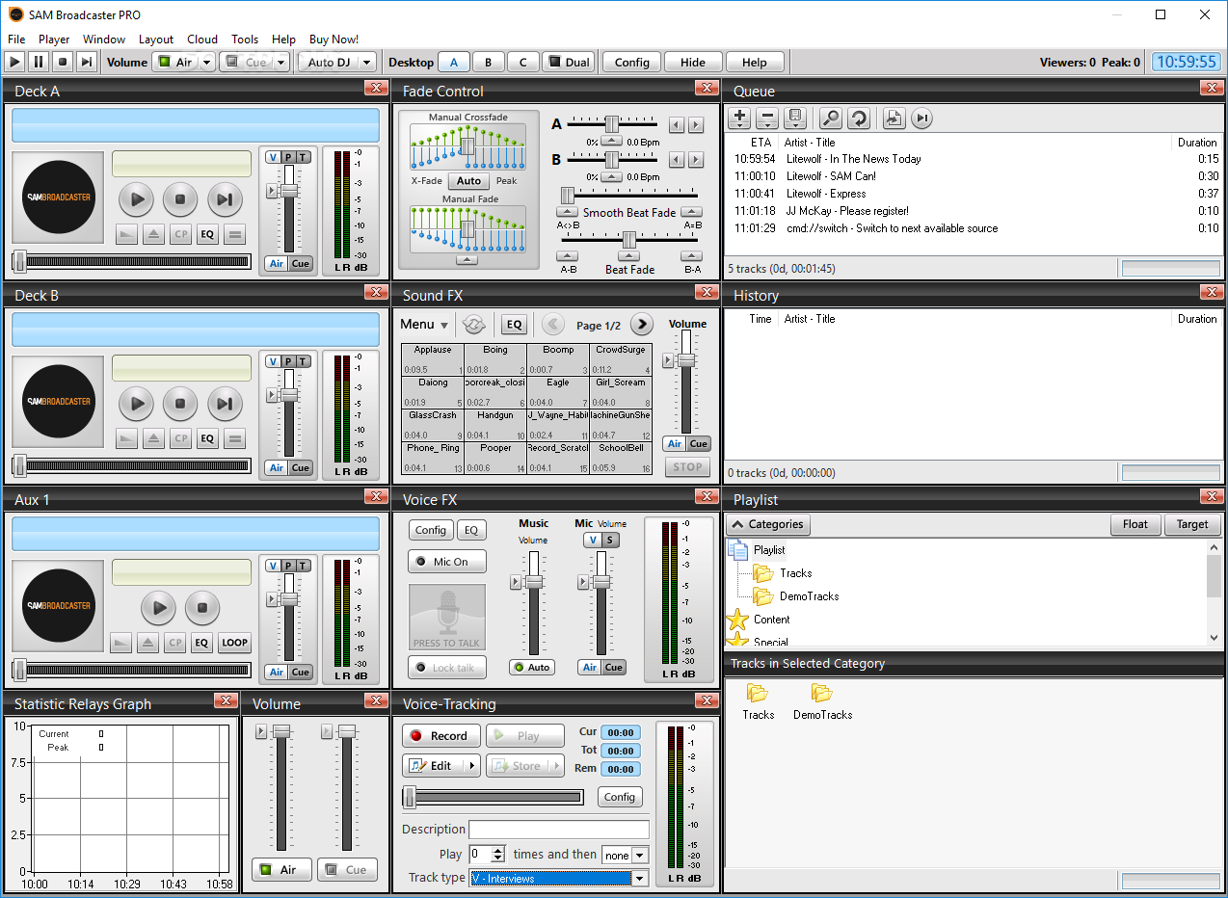Toggle the Auto button under Music volume
The image size is (1228, 898).
(532, 667)
